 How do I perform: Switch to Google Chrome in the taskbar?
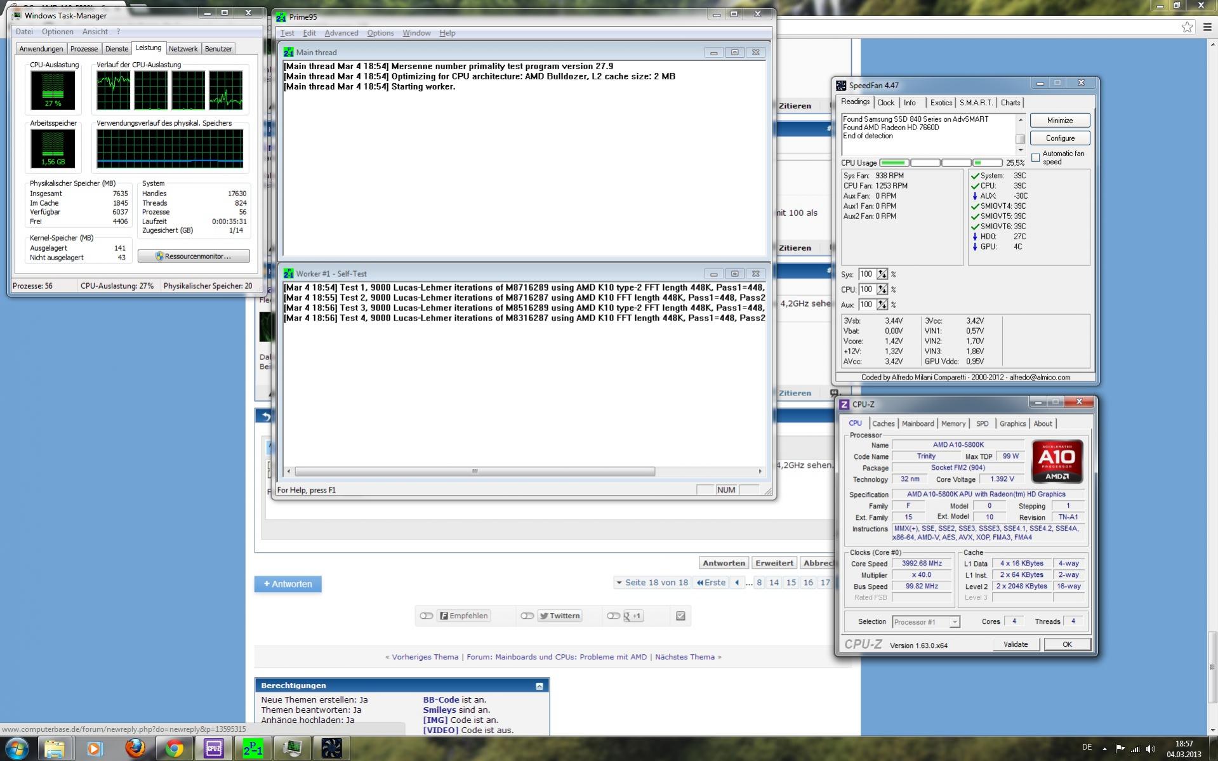[x=174, y=748]
